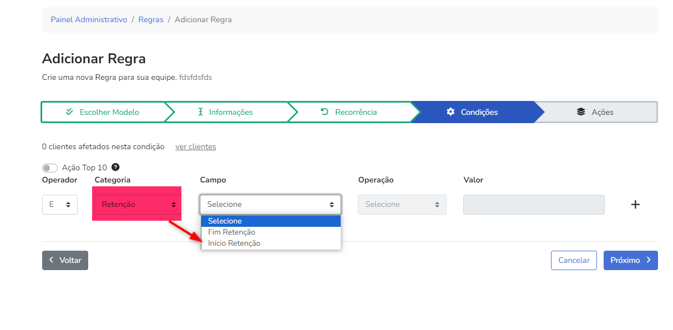Select the Fim Retenção option
This screenshot has height=330, width=673.
pos(231,232)
